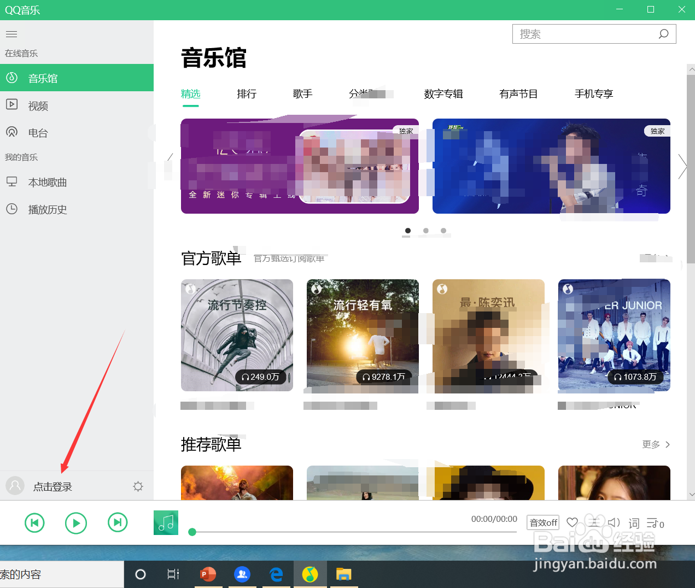The image size is (695, 588).
Task: Open the 手机专享 tab
Action: tap(594, 94)
